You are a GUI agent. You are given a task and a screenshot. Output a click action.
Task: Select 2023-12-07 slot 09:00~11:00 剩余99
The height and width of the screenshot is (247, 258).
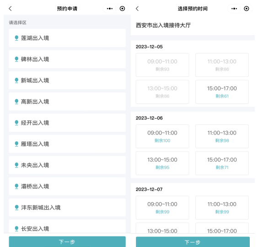point(162,208)
